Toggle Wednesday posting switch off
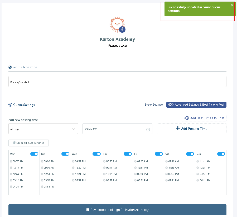 click(x=96, y=154)
